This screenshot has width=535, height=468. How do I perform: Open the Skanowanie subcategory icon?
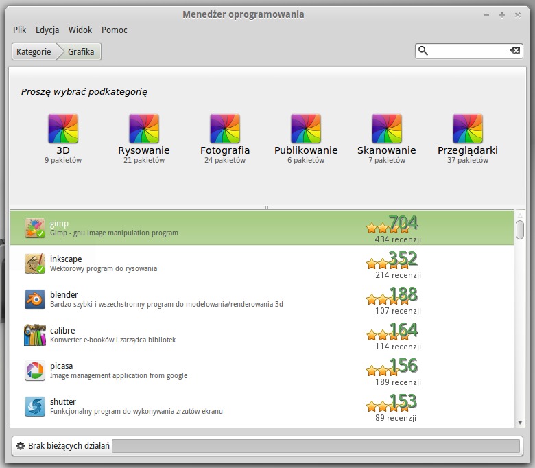click(387, 129)
